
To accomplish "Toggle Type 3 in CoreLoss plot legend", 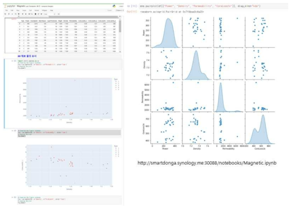I will [x=117, y=152].
